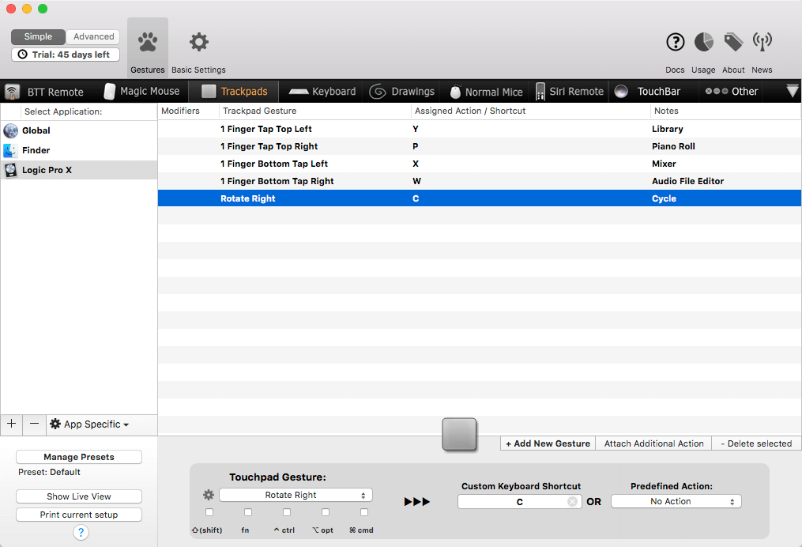The height and width of the screenshot is (547, 802).
Task: Select the 1 Finger Tap Top Left gesture
Action: pyautogui.click(x=480, y=129)
